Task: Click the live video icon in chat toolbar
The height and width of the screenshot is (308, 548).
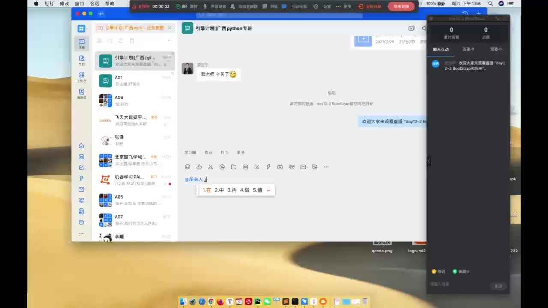Action: (x=280, y=167)
